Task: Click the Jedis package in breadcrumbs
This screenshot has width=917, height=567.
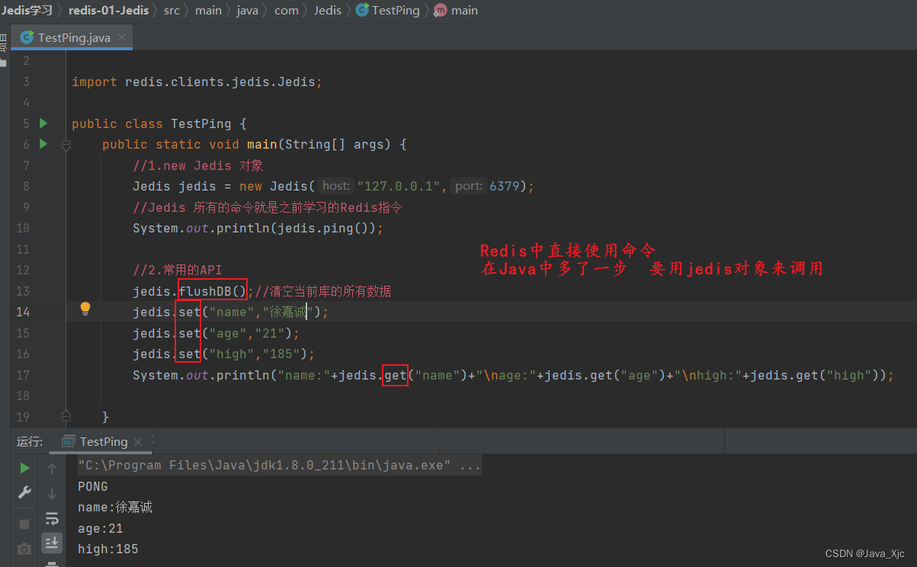Action: click(328, 10)
